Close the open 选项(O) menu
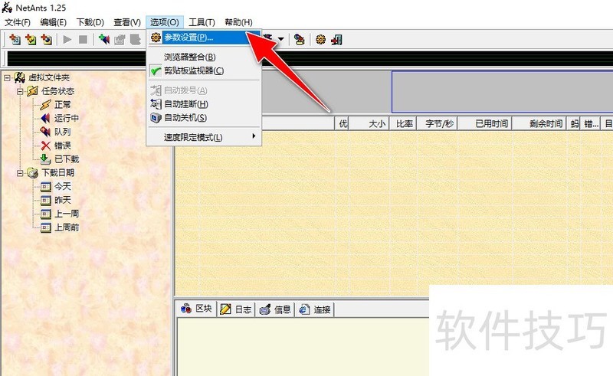This screenshot has width=613, height=376. pyautogui.click(x=165, y=22)
